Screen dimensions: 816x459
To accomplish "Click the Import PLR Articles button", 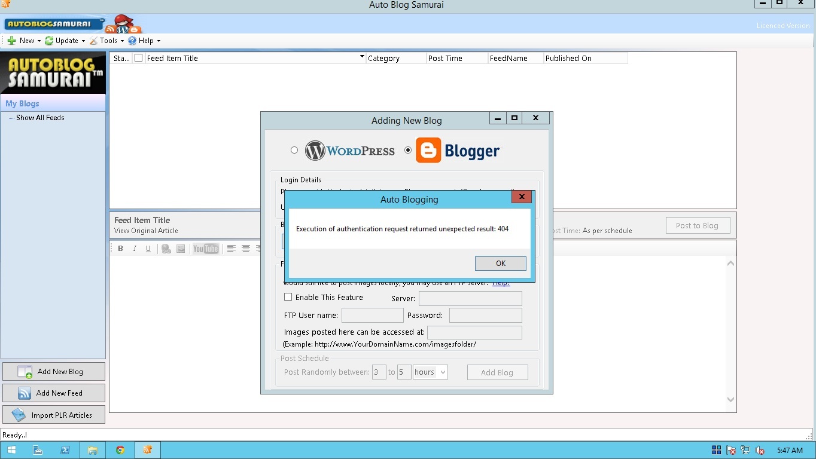I will pos(54,415).
